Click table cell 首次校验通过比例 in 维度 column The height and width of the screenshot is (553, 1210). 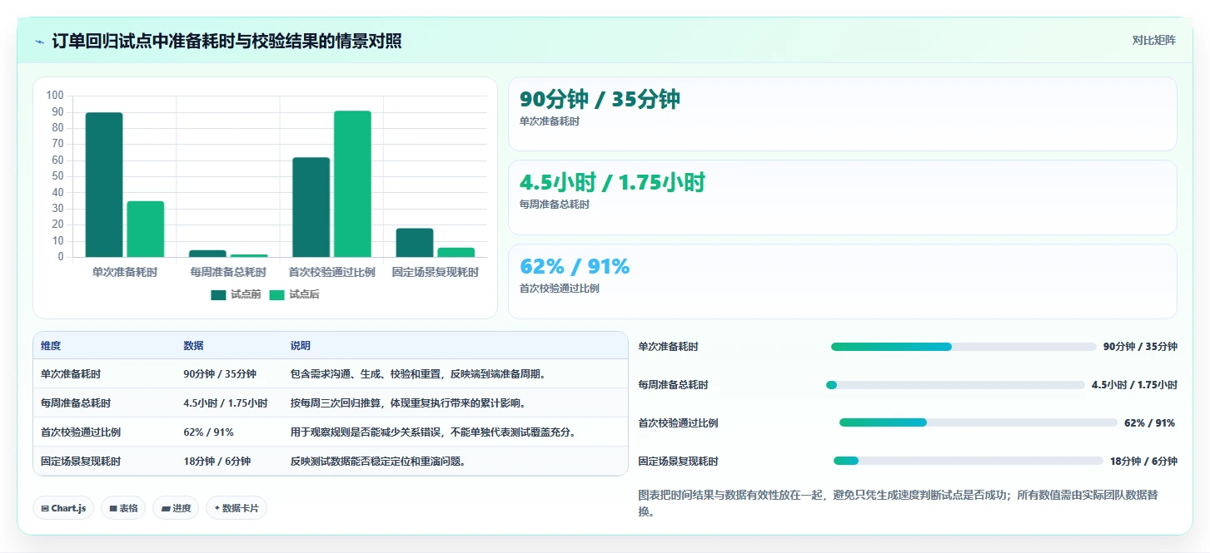(81, 432)
